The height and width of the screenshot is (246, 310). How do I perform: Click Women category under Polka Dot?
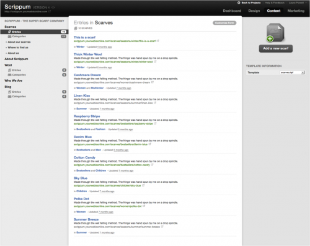[x=81, y=212]
